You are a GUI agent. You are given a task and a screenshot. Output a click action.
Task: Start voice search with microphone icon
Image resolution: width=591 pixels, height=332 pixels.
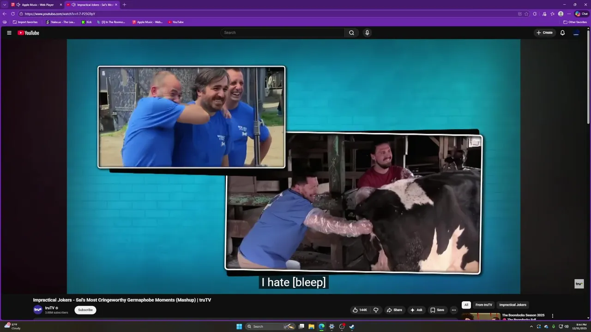pos(367,33)
